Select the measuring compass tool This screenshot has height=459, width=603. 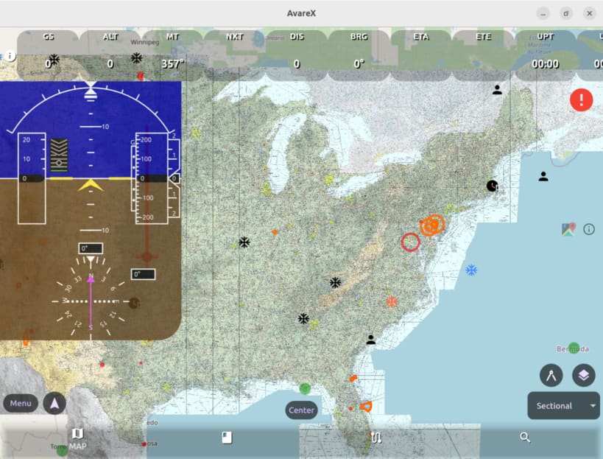(551, 375)
